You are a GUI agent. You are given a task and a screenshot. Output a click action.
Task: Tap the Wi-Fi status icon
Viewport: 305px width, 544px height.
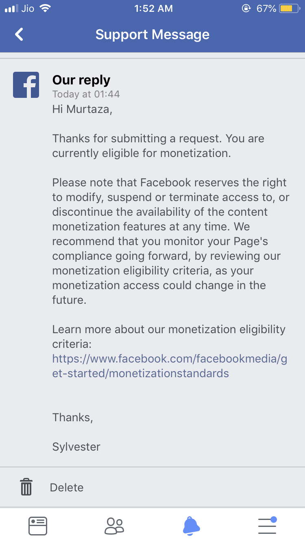[x=46, y=8]
